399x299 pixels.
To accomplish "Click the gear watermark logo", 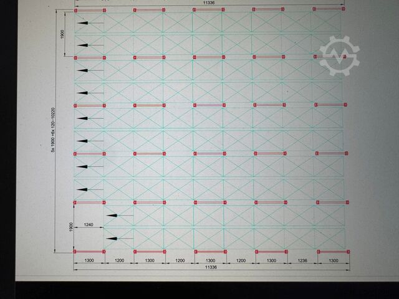I will (x=339, y=56).
